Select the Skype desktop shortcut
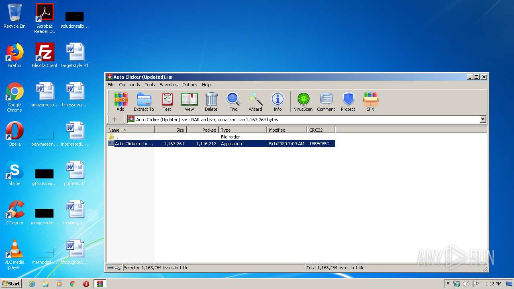Screen dimensions: 514x289 tap(14, 173)
